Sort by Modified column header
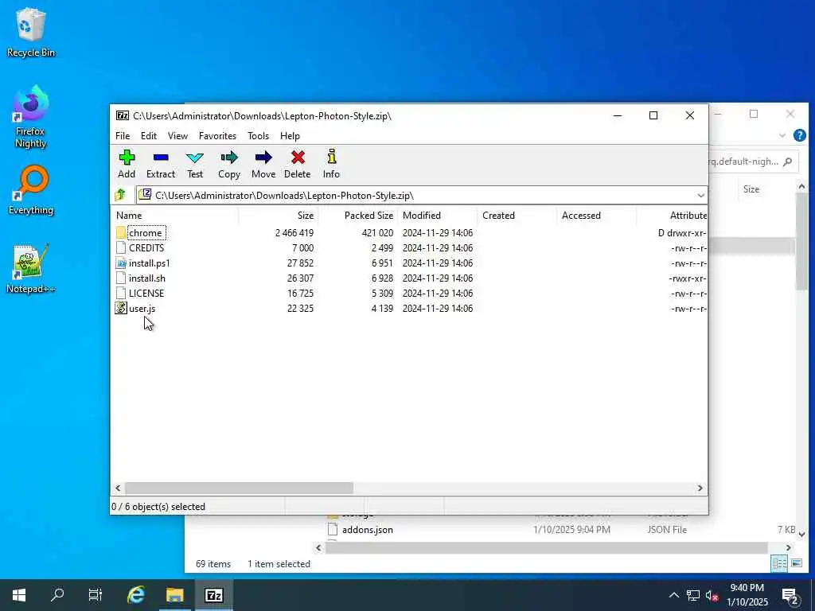This screenshot has height=611, width=815. (x=438, y=215)
